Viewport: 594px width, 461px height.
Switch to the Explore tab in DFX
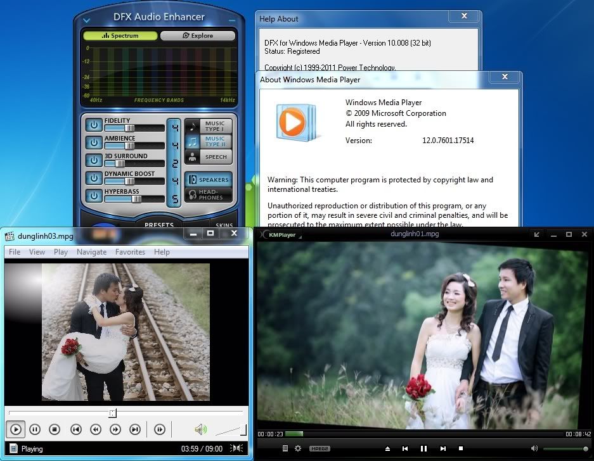tap(198, 35)
